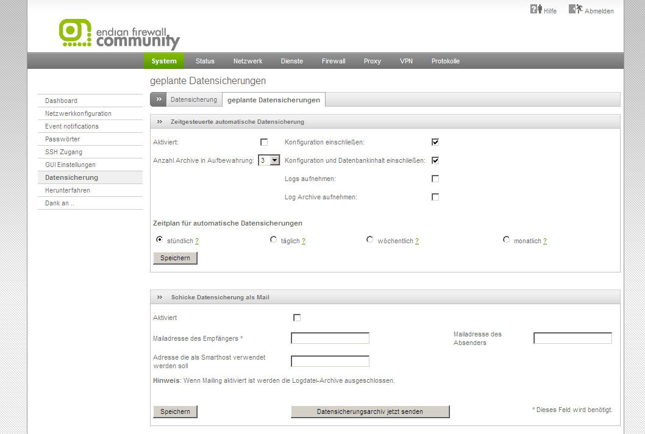645x434 pixels.
Task: Collapse the Schicke Datensicherung als Mail section
Action: tap(160, 297)
